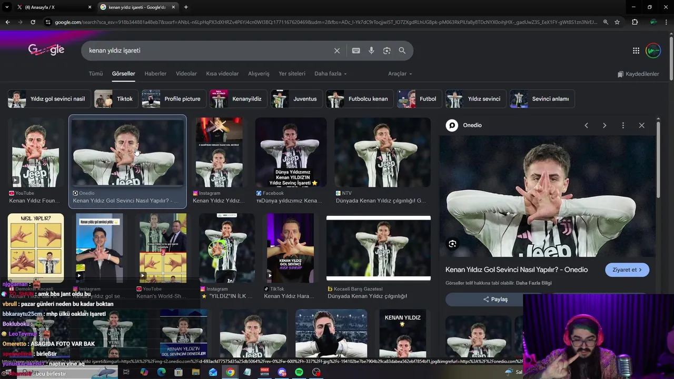
Task: Open the YouTube Kenan Yıldız thumbnail result
Action: 36,153
